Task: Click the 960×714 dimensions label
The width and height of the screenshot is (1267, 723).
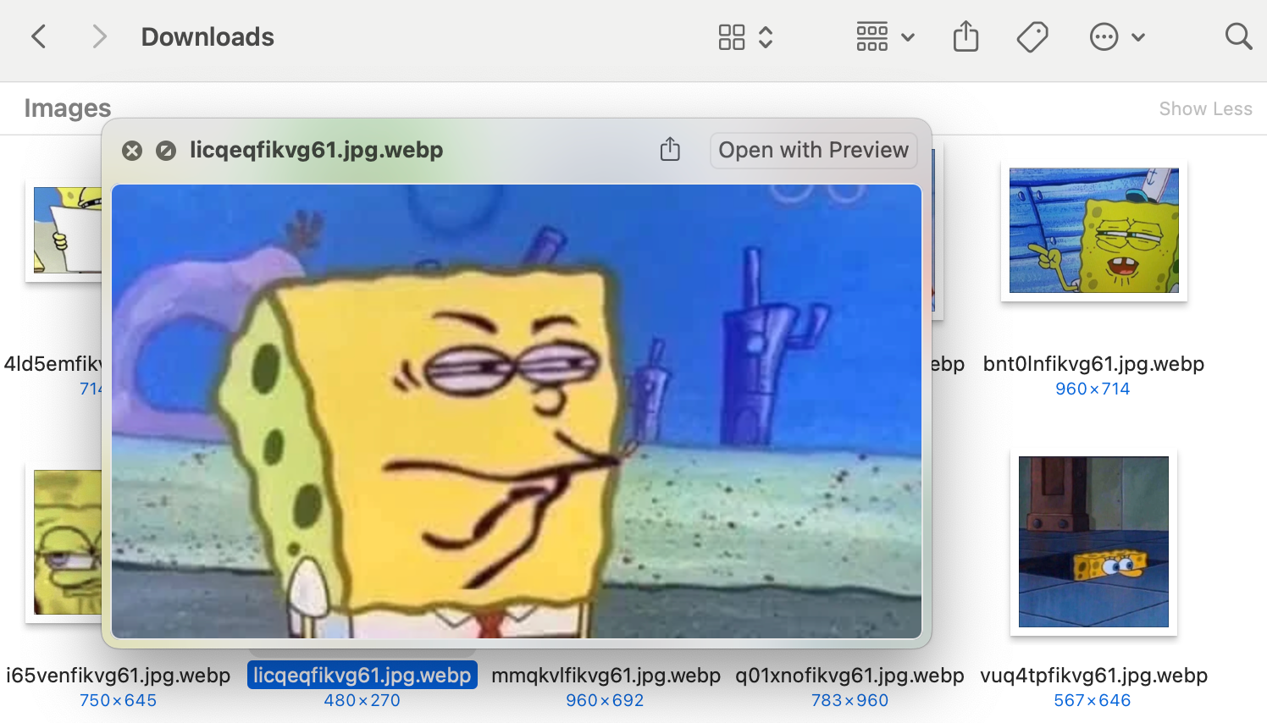Action: coord(1093,389)
